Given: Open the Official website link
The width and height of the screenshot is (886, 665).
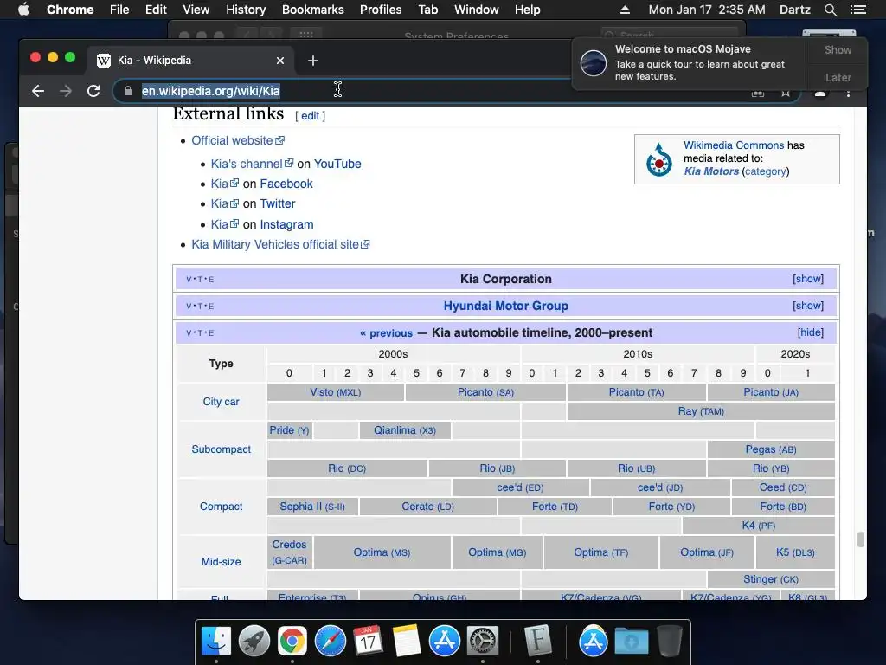Looking at the screenshot, I should tap(238, 141).
